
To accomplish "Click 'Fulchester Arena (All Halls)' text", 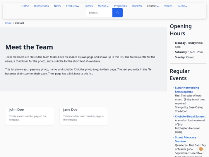I will coord(188,130).
